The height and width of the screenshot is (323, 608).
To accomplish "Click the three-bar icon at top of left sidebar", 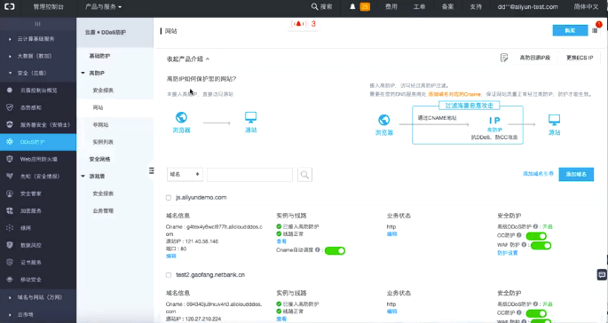I will [37, 24].
